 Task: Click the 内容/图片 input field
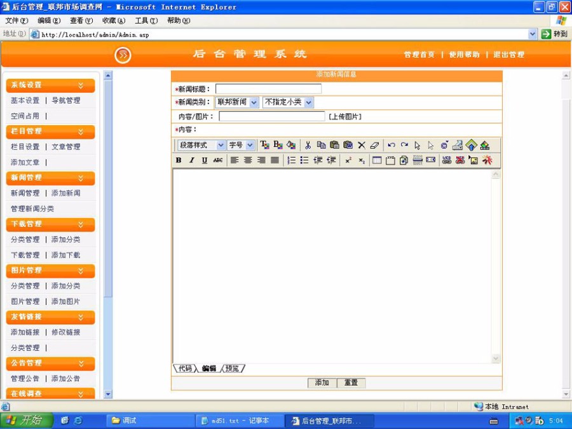pyautogui.click(x=272, y=116)
